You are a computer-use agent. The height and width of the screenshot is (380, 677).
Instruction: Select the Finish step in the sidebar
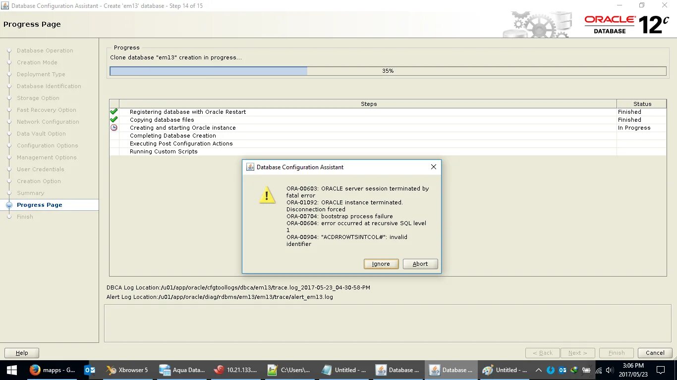25,217
